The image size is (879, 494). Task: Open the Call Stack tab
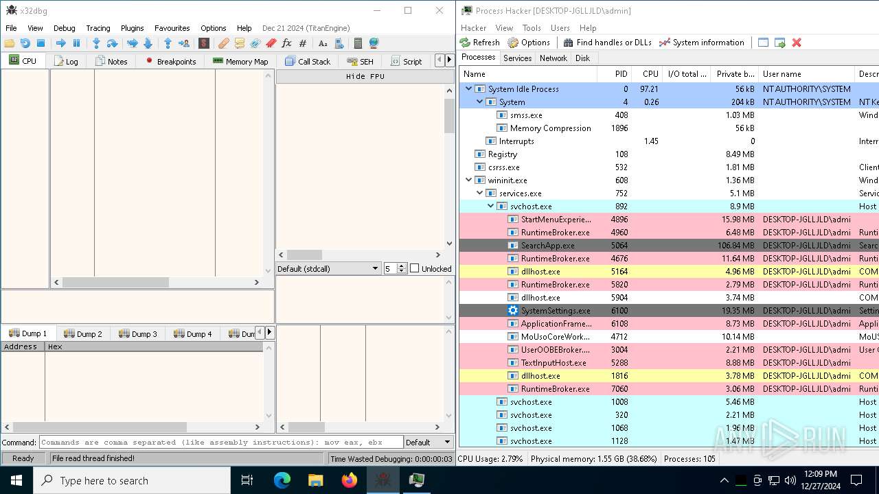click(308, 61)
